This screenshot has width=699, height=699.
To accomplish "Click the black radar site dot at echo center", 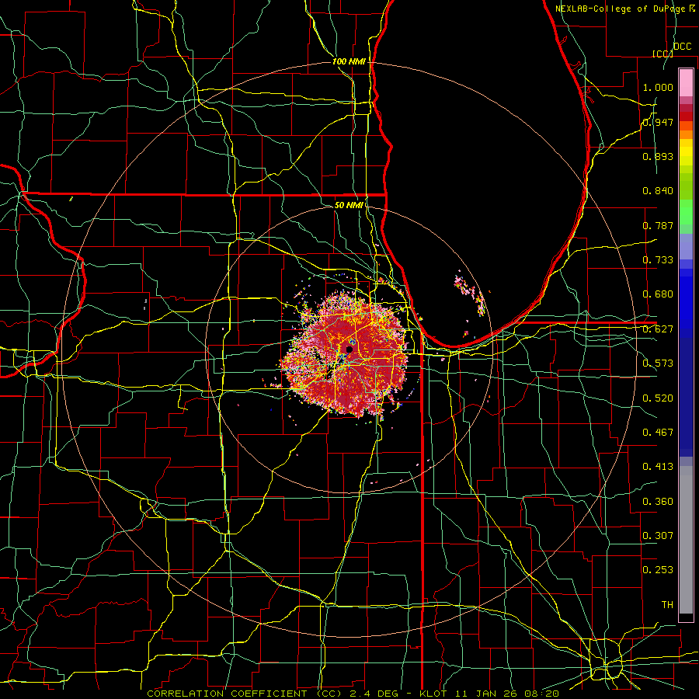I will coord(349,350).
